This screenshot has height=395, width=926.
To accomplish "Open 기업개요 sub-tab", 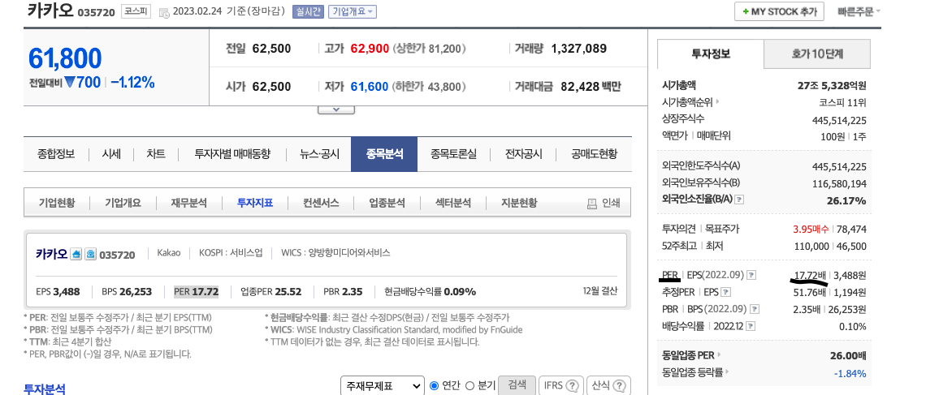I will click(123, 203).
